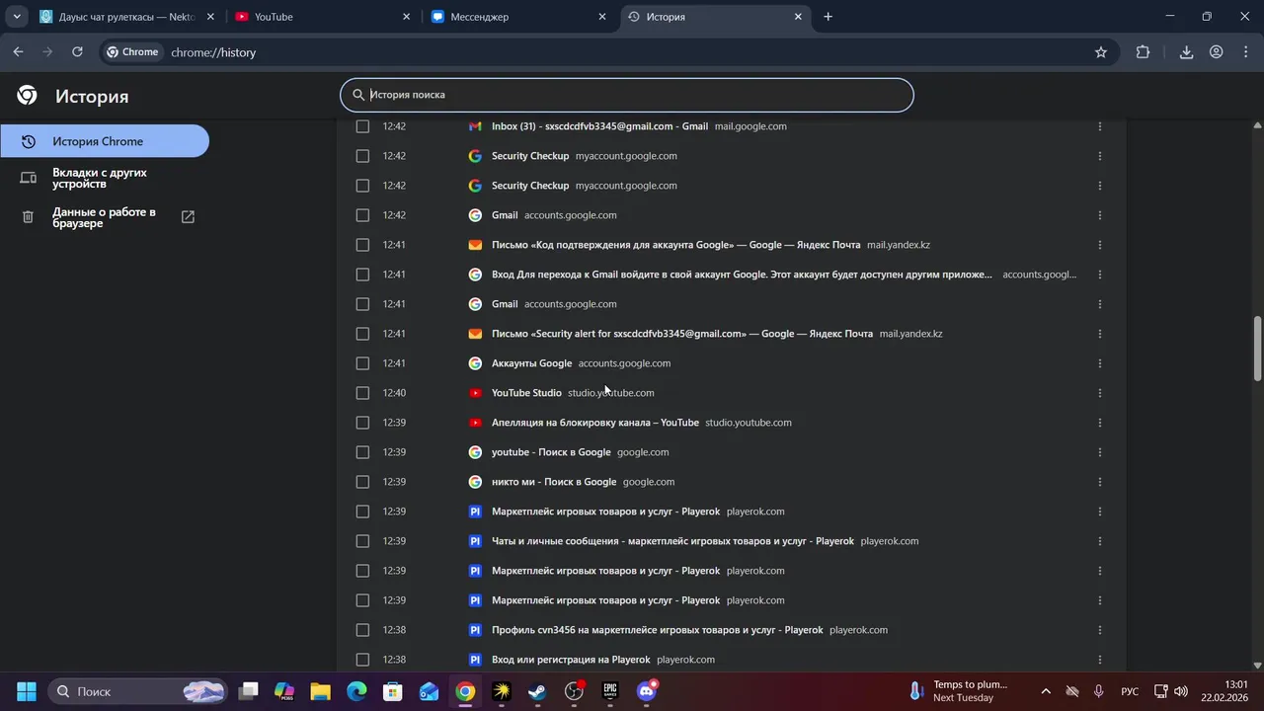Open Вкладки с других устройств

(x=104, y=178)
